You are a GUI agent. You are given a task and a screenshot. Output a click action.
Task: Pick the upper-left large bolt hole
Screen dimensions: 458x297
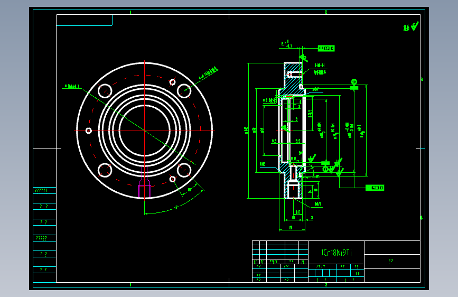coord(105,91)
